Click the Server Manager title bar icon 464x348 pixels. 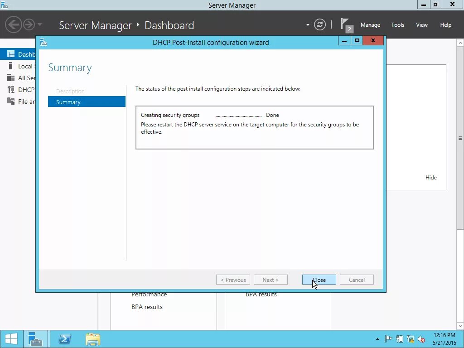(x=5, y=5)
